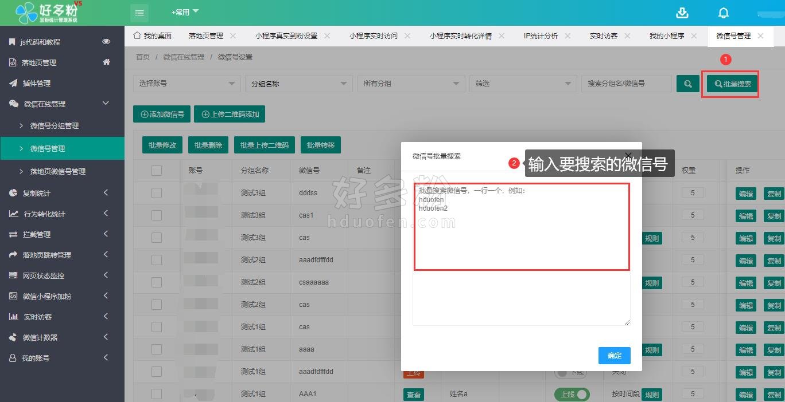Image resolution: width=785 pixels, height=402 pixels.
Task: Click the 确定 button in dialog
Action: click(x=614, y=356)
